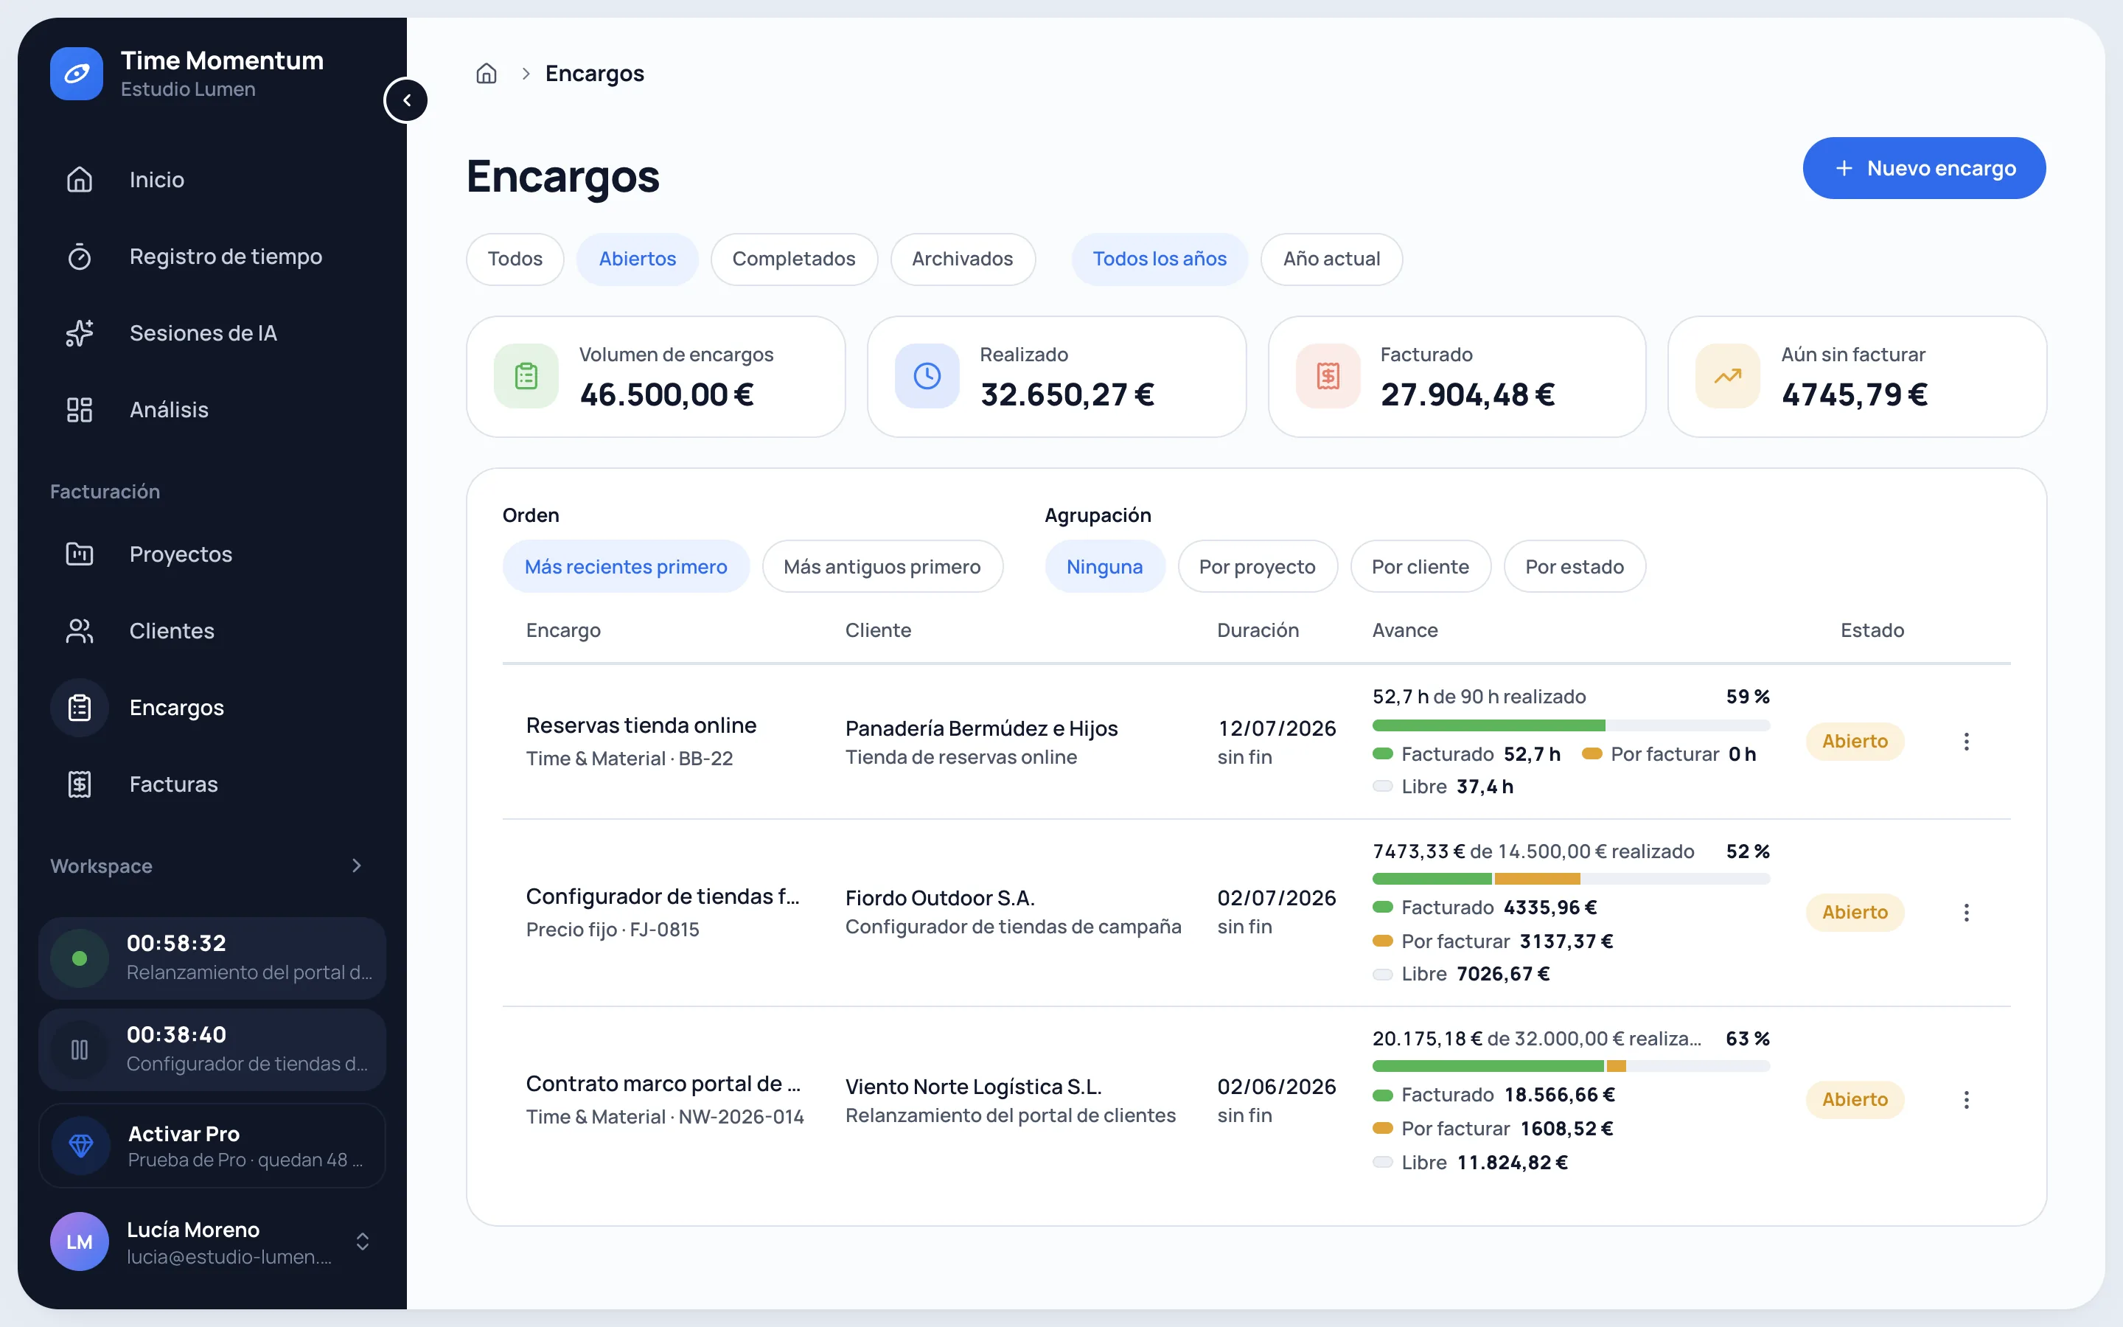
Task: Group encargos Por proyecto
Action: (1258, 567)
